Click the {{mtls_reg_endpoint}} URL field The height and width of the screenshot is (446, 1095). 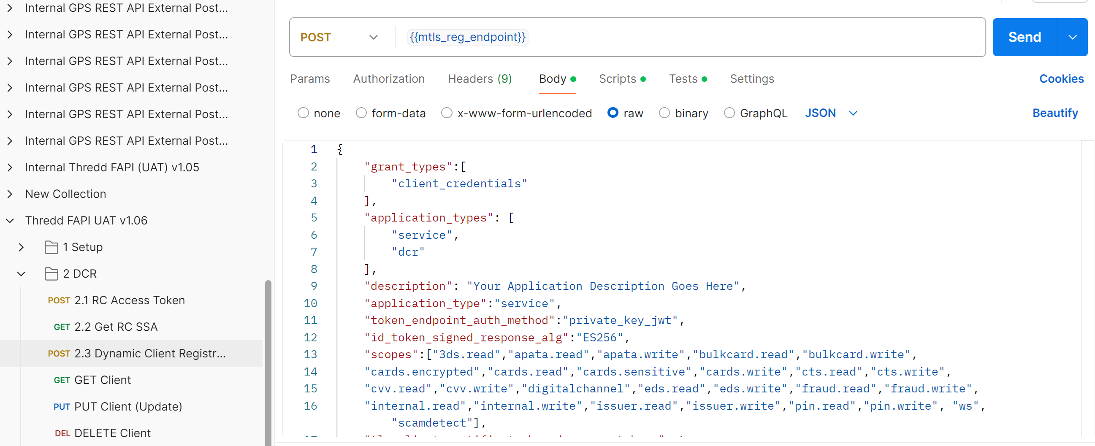click(467, 38)
